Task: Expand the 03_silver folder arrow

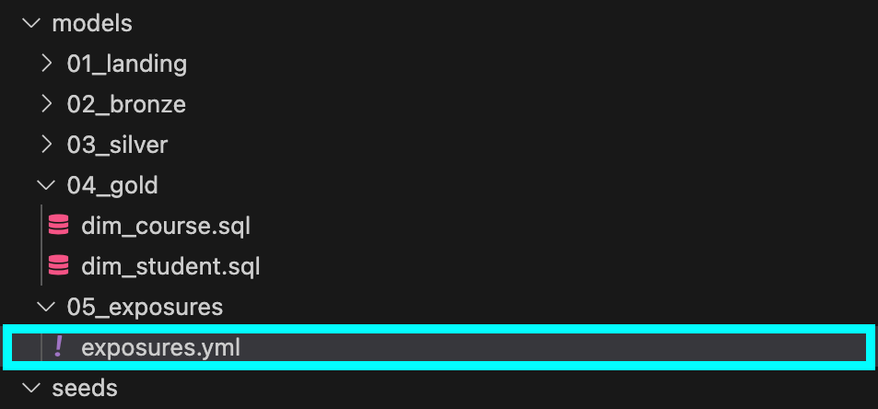Action: 47,145
